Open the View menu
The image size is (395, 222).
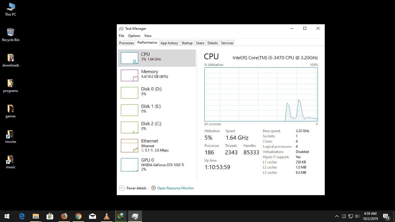148,36
